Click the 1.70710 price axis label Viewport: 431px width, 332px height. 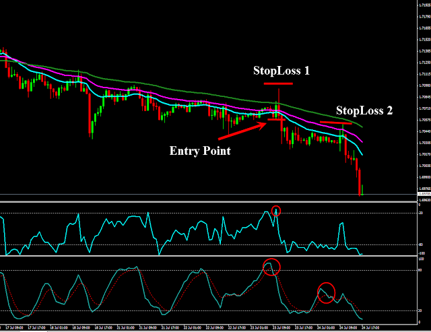[425, 108]
